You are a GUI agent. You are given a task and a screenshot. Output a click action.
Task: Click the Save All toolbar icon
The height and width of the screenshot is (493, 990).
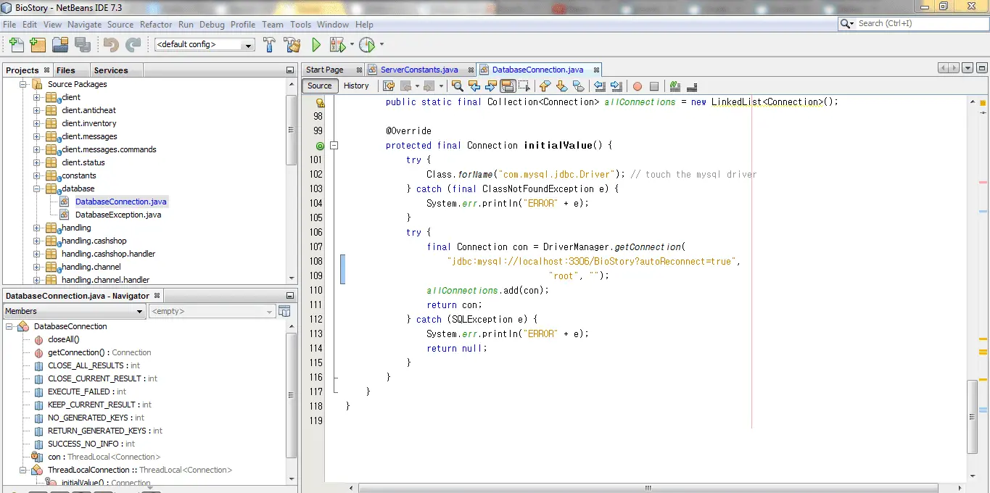click(82, 45)
